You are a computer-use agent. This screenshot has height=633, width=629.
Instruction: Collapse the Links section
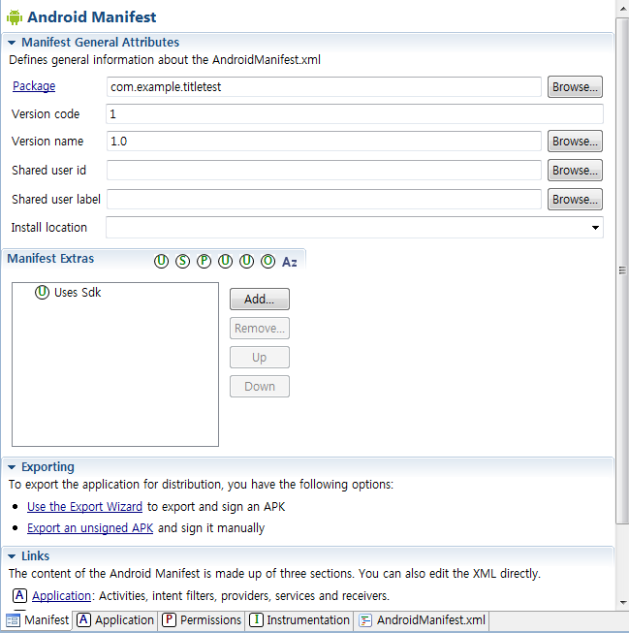12,556
